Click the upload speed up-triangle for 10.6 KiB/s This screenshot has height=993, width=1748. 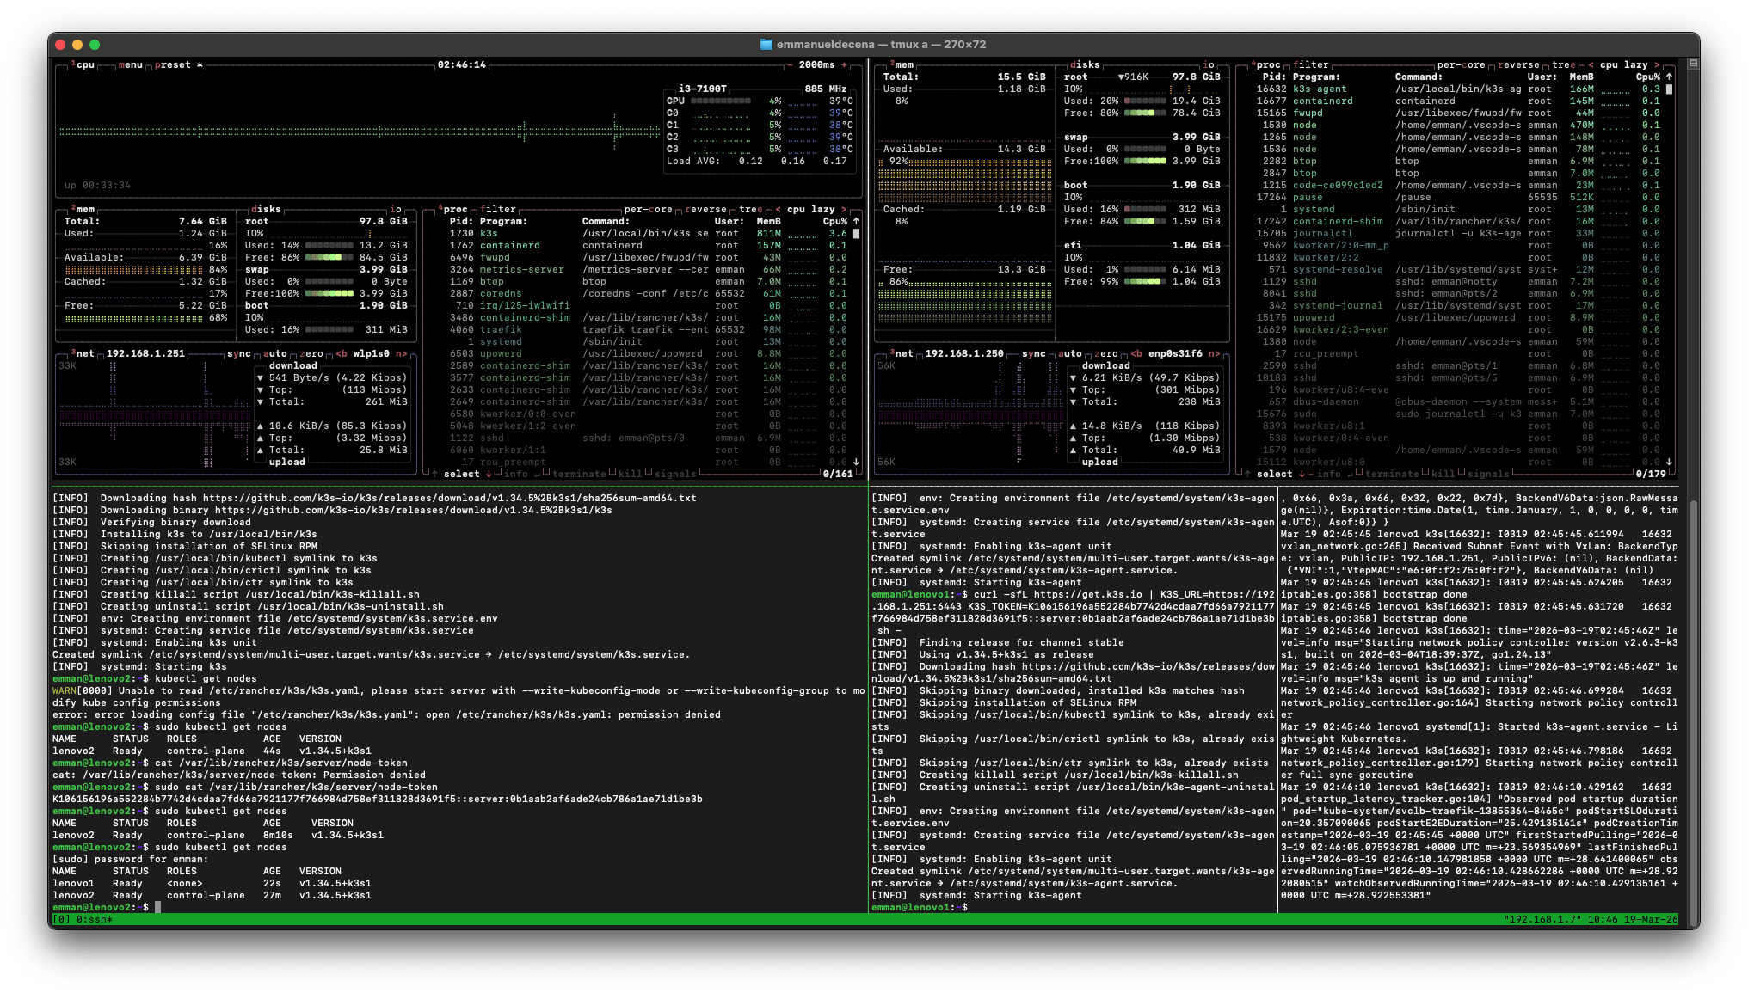(x=260, y=426)
